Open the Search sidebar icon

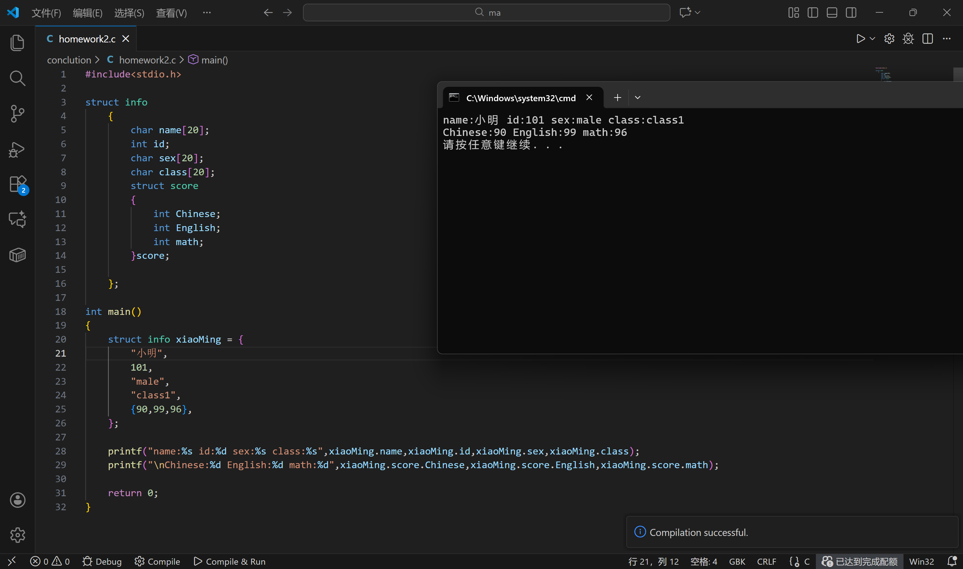click(x=17, y=78)
